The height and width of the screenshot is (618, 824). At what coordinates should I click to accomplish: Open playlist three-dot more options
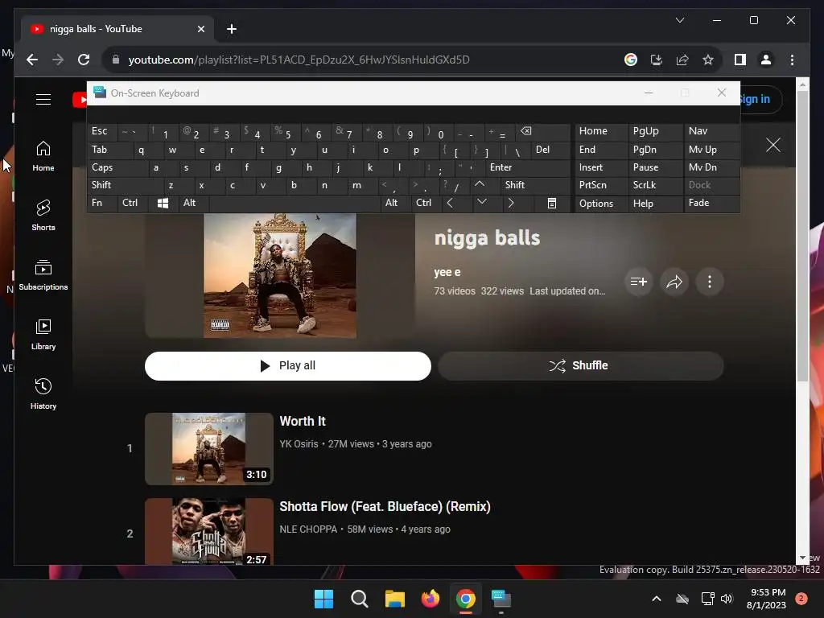pos(710,282)
